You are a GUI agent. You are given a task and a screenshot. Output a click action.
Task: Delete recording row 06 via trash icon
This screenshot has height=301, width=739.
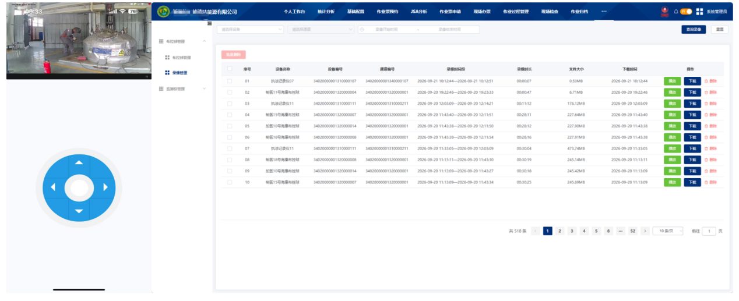(x=706, y=137)
